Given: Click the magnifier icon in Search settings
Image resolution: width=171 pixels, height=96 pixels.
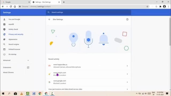Looking at the screenshot, I should 49,12.
